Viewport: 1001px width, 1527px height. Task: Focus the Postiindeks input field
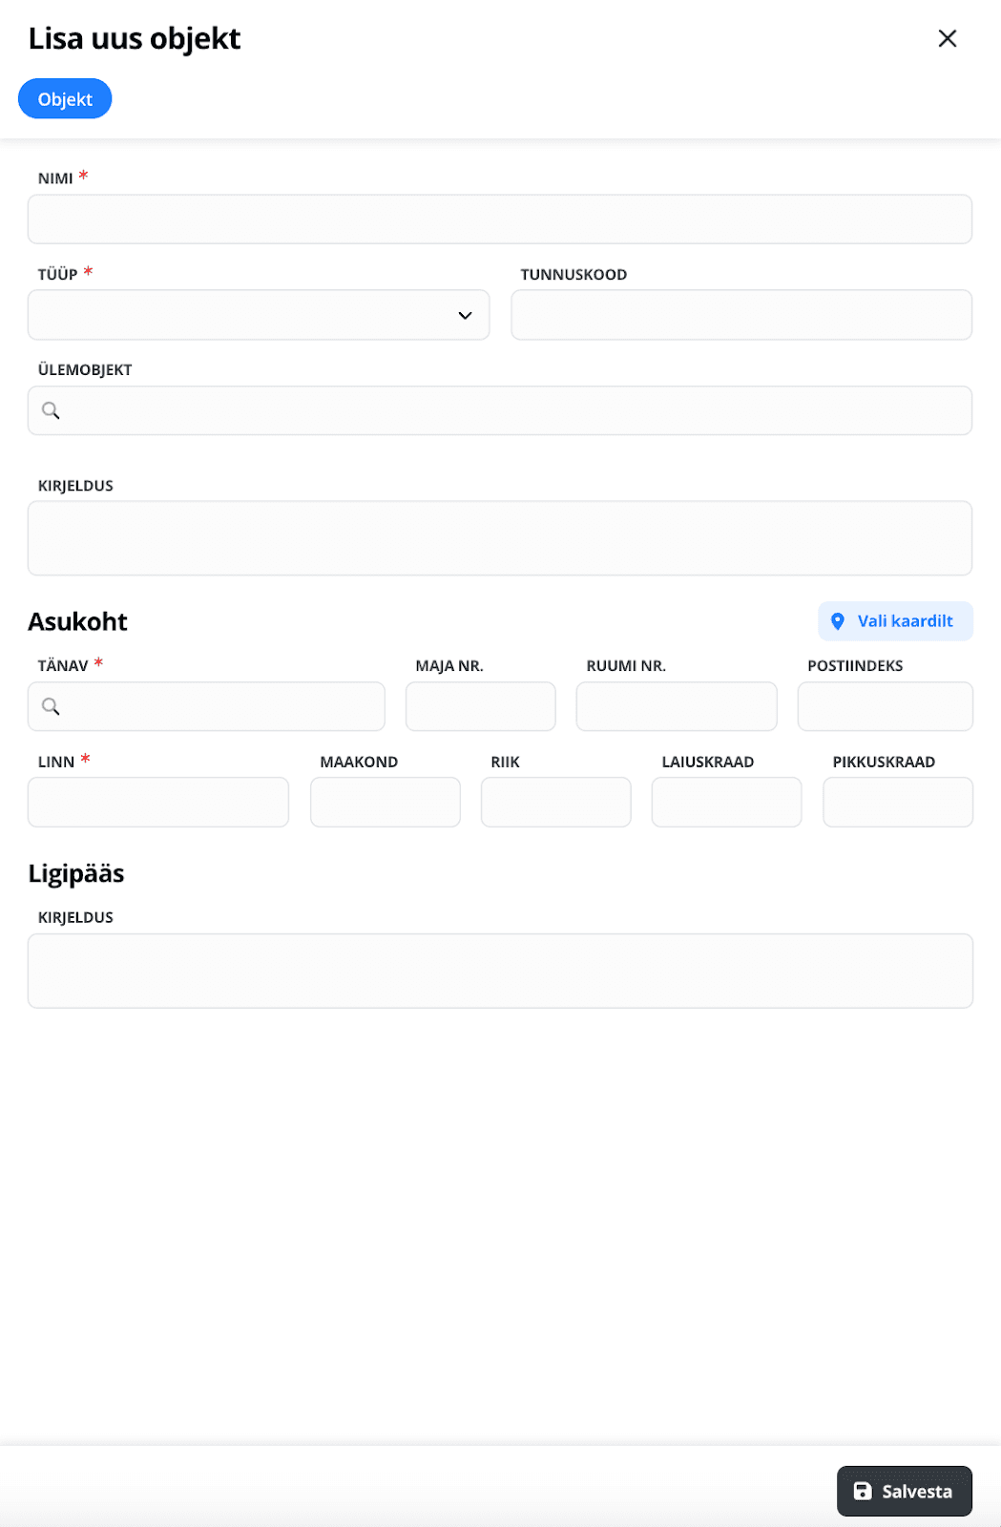coord(886,706)
